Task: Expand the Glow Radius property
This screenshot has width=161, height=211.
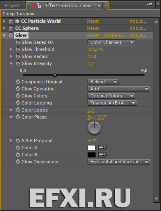Action: [x=11, y=56]
